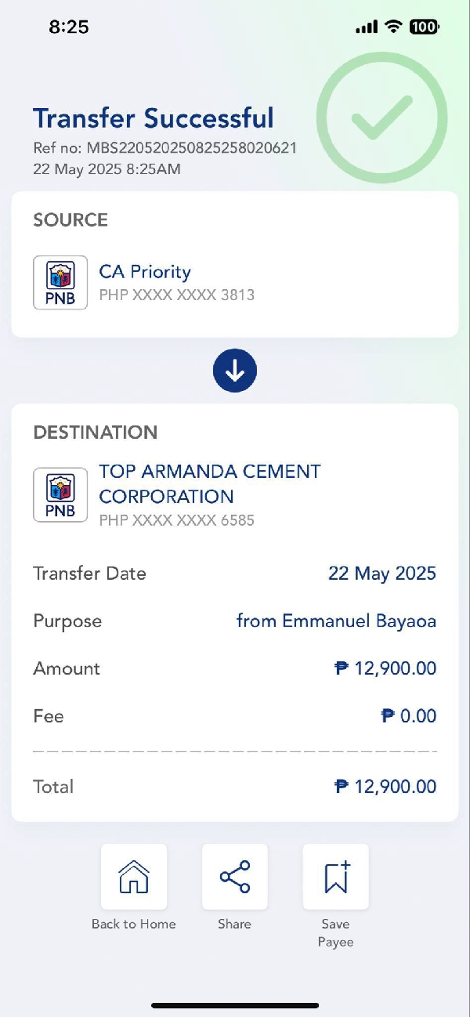
Task: Tap the PNB logo in Source card
Action: (x=60, y=282)
